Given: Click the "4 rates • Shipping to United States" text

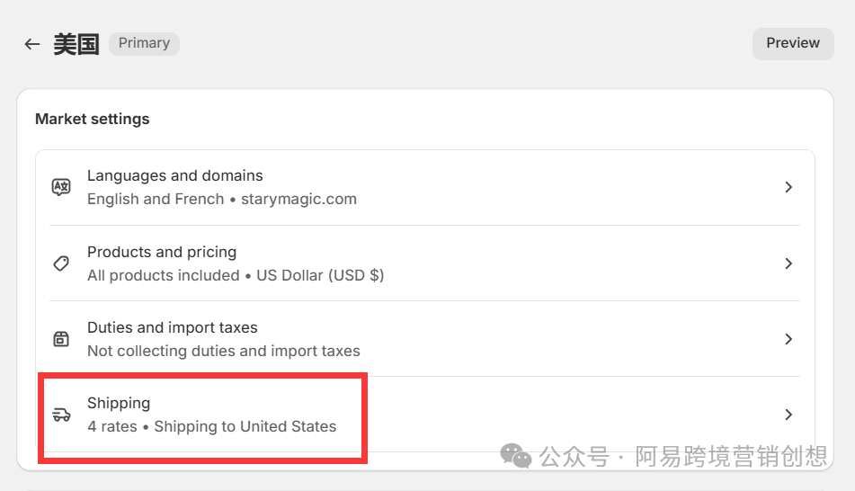Looking at the screenshot, I should click(211, 426).
